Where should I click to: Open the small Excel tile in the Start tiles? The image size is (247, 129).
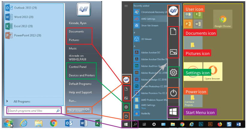pos(198,14)
